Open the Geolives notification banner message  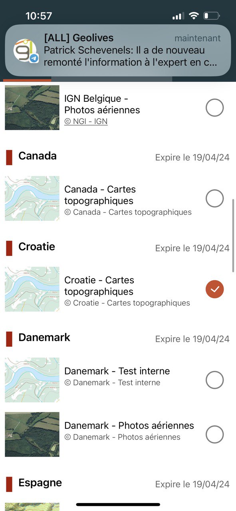[118, 50]
